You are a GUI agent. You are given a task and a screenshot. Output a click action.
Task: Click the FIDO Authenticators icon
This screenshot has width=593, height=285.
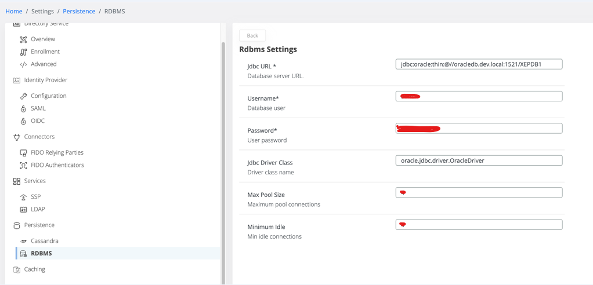pyautogui.click(x=23, y=166)
